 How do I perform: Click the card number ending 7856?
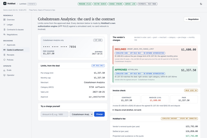(60, 47)
